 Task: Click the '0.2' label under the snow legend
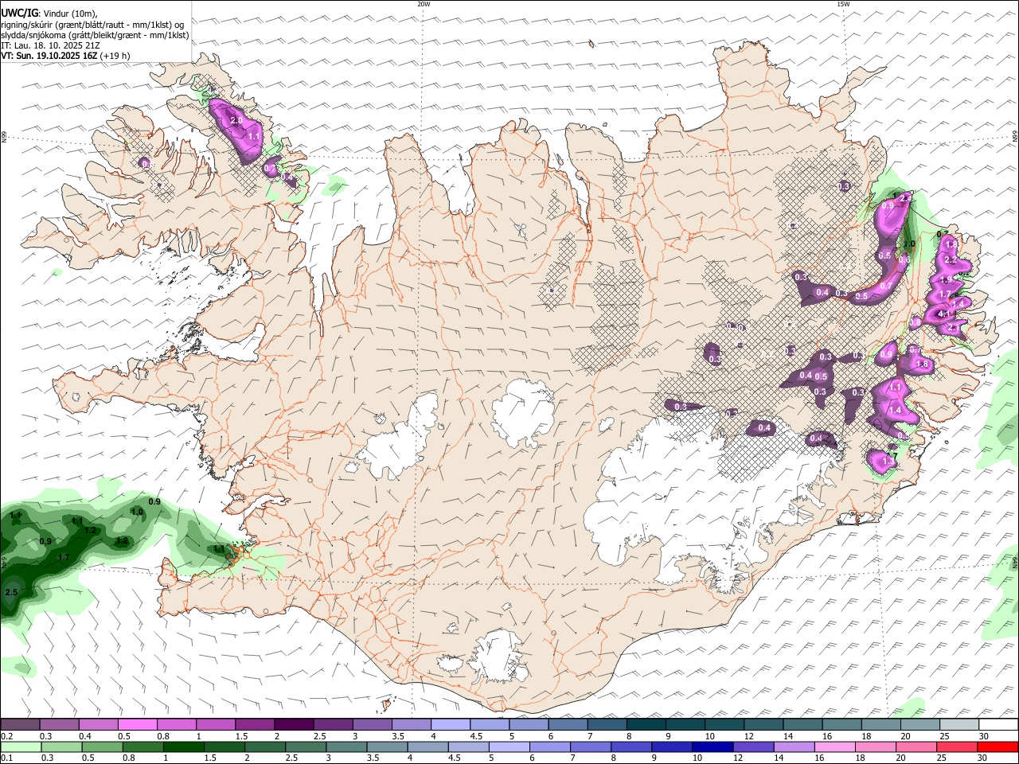6,736
